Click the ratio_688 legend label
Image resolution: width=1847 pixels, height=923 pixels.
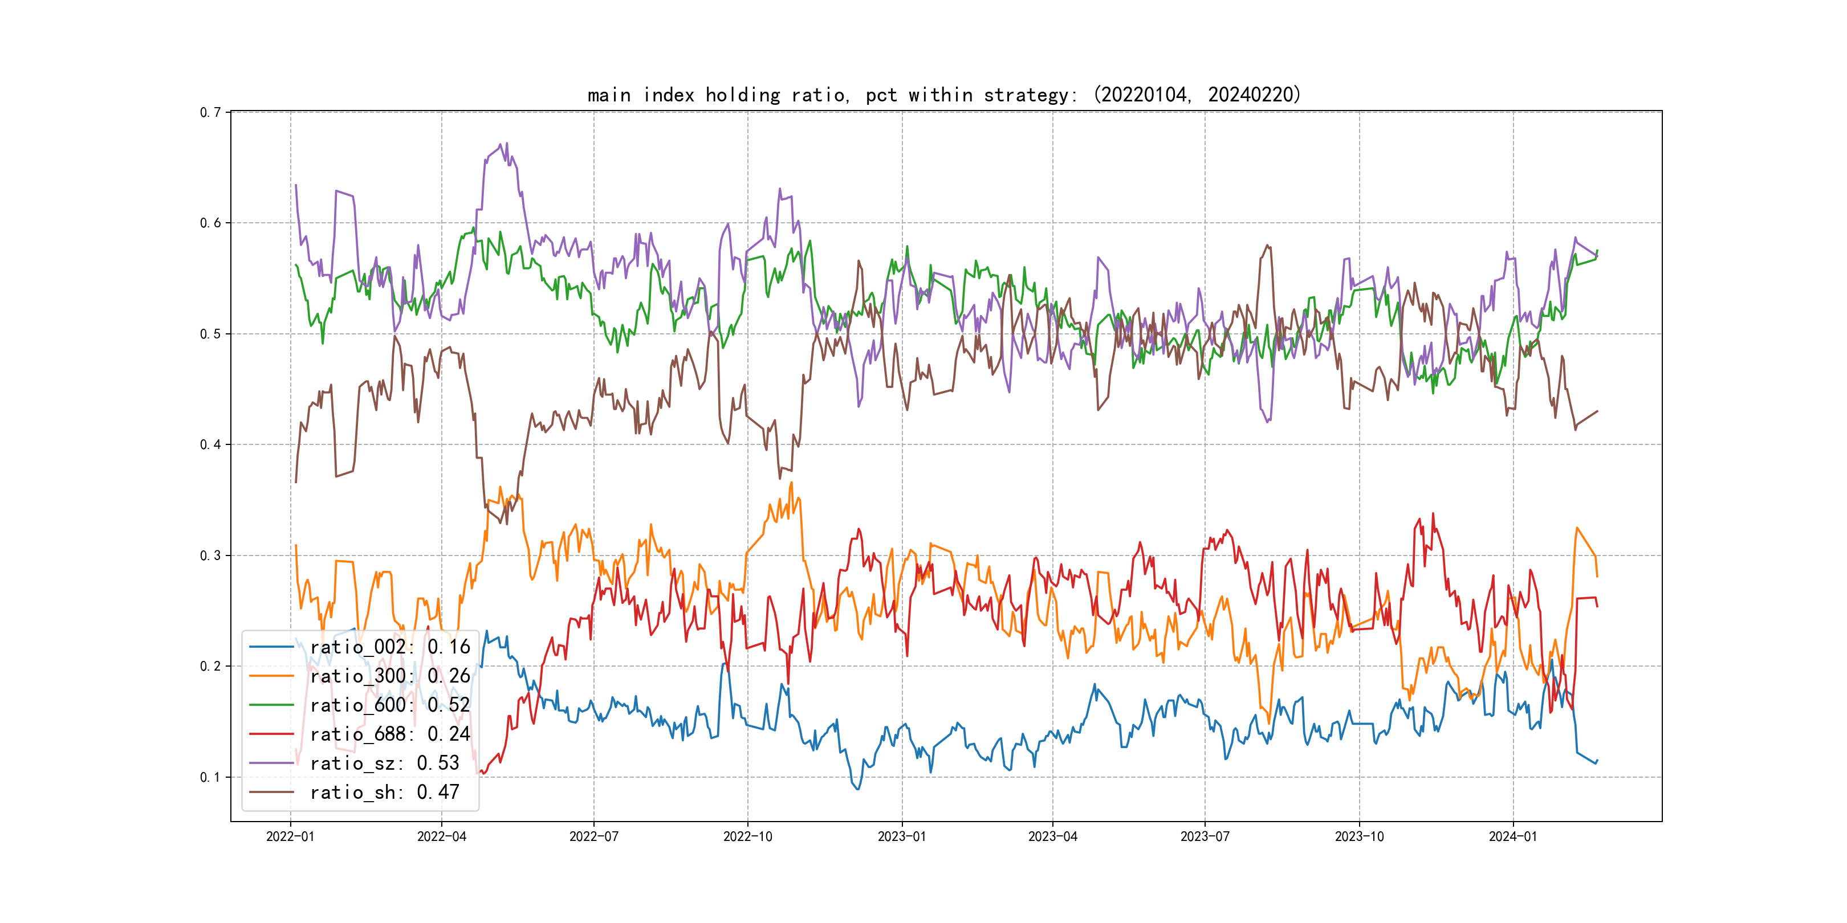[x=389, y=734]
